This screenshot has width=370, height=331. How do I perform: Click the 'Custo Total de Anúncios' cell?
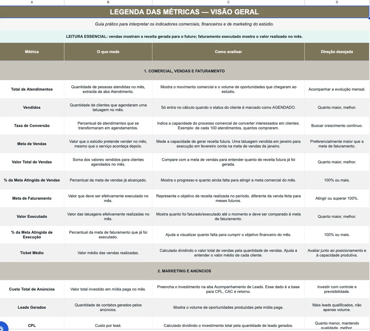[x=32, y=289]
